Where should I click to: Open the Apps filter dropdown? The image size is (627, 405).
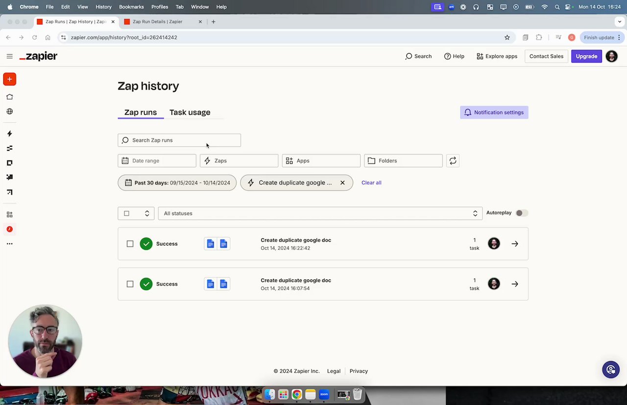321,160
